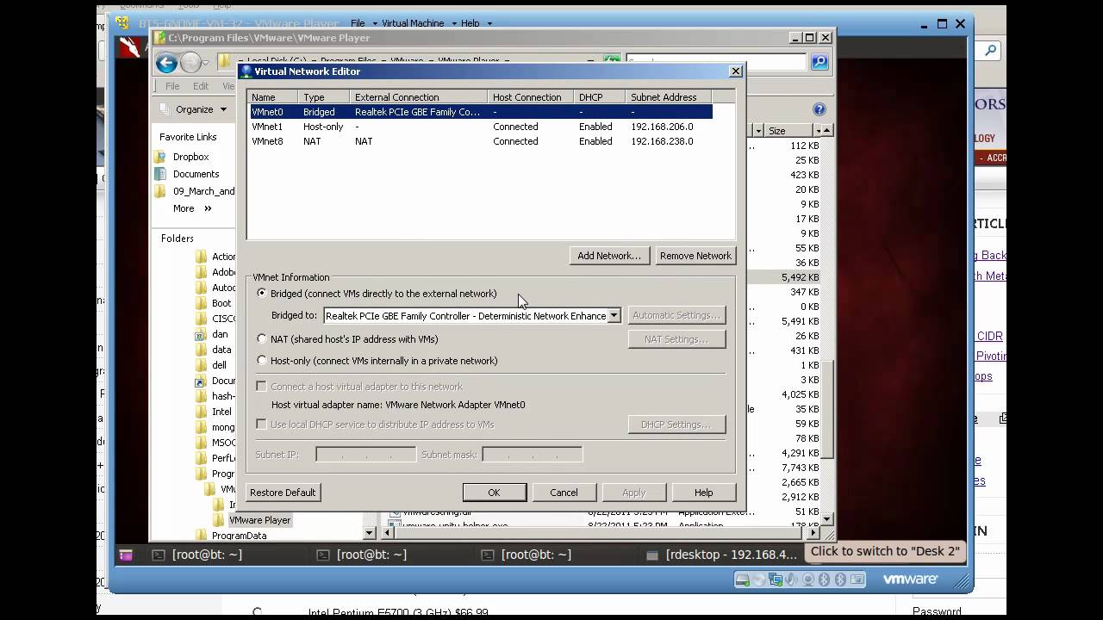Click the Subnet Address column header
The width and height of the screenshot is (1103, 620).
tap(669, 97)
